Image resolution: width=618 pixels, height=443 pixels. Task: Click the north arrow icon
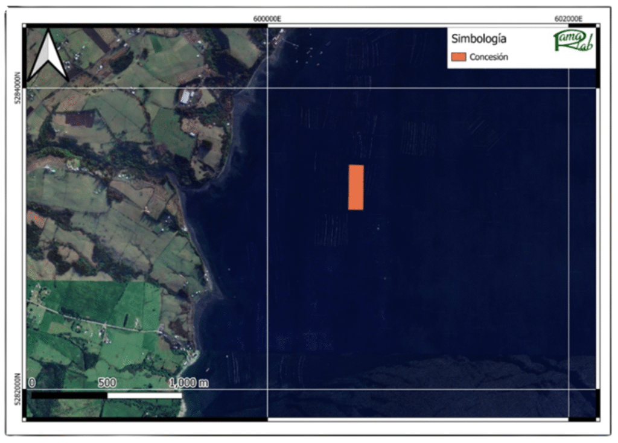click(x=48, y=56)
